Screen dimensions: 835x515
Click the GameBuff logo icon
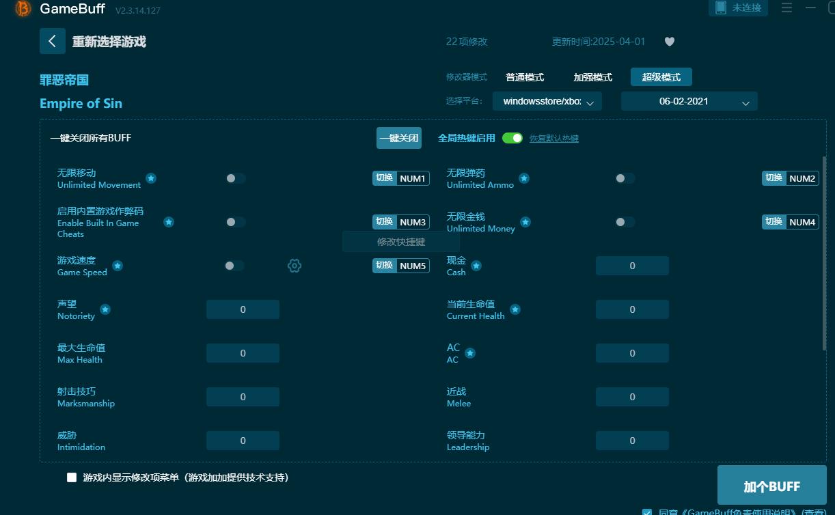point(23,9)
